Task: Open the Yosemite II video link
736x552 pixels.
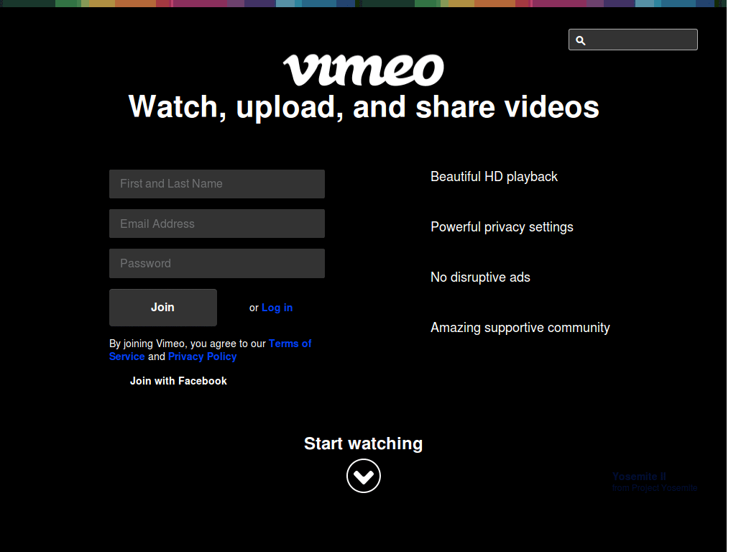Action: 639,477
